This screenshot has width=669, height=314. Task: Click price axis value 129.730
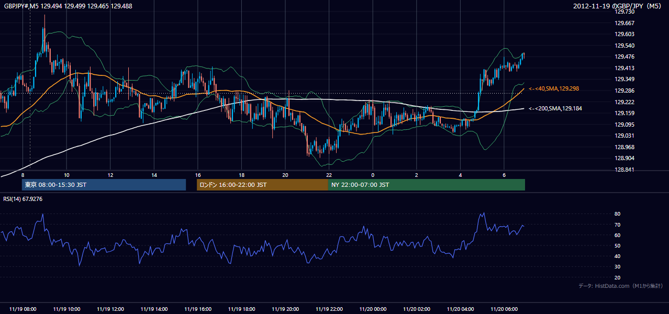tap(625, 12)
